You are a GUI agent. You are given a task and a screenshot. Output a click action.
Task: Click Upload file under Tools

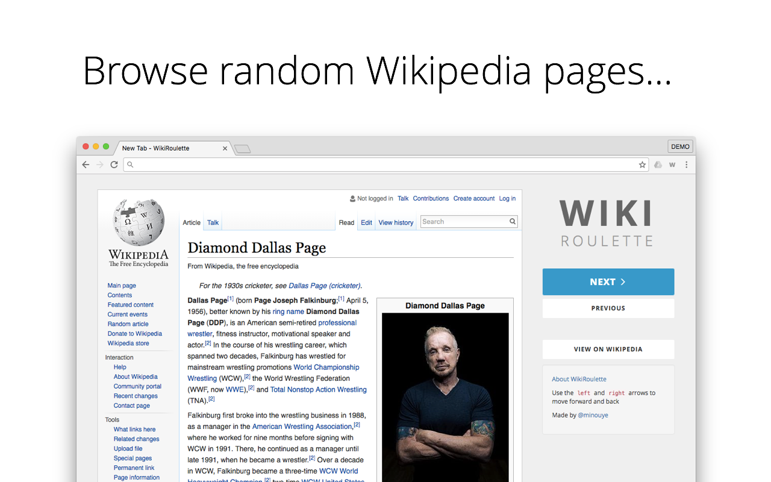pos(128,449)
